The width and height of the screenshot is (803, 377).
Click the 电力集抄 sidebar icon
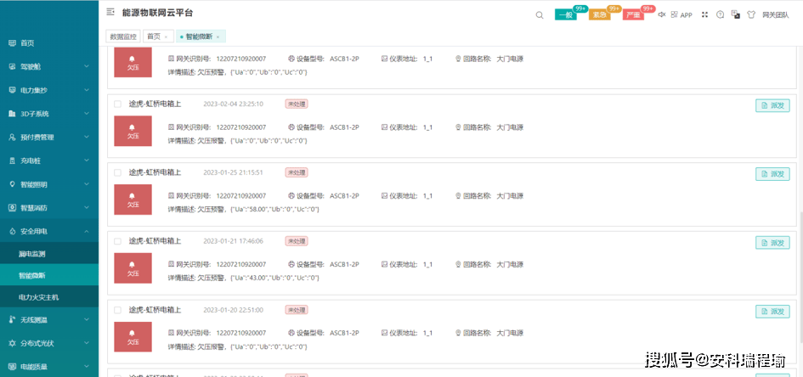(x=12, y=90)
